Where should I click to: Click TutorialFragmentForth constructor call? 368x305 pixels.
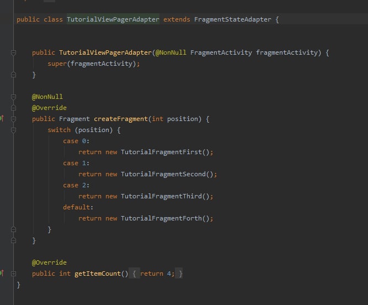(x=165, y=218)
